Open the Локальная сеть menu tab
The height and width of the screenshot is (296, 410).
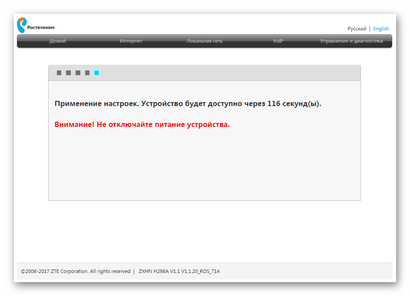pyautogui.click(x=205, y=41)
